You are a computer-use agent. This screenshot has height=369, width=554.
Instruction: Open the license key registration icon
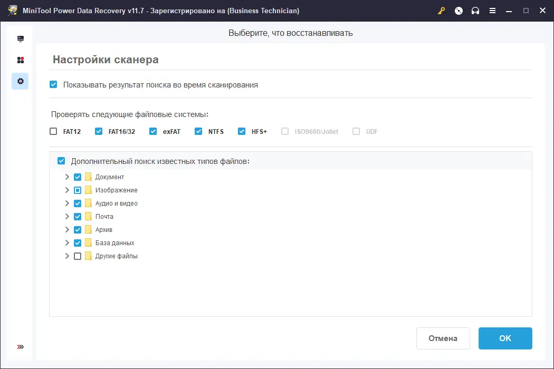[x=441, y=11]
